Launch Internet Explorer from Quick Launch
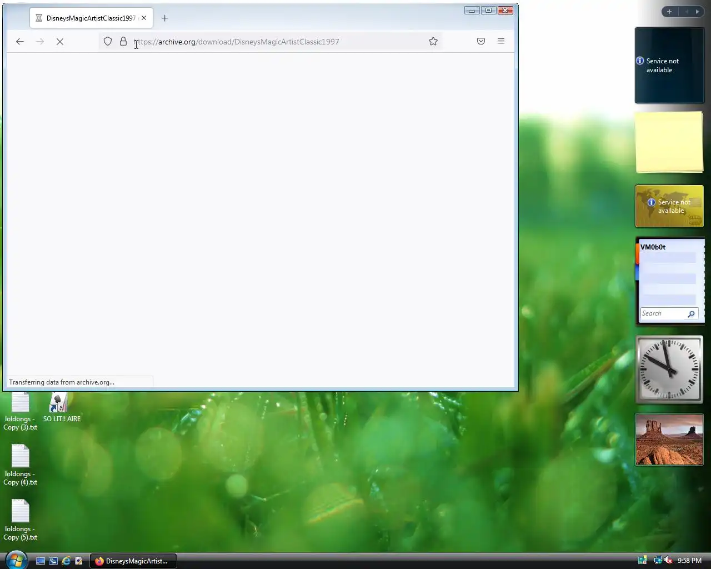The height and width of the screenshot is (569, 711). coord(66,561)
